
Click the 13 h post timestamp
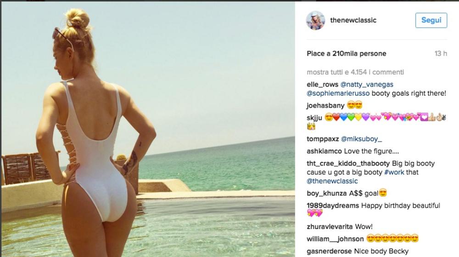[441, 54]
